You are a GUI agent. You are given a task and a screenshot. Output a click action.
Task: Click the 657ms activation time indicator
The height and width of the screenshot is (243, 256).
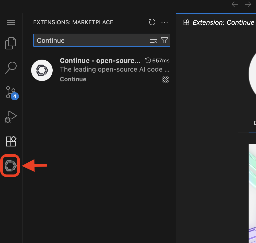157,61
